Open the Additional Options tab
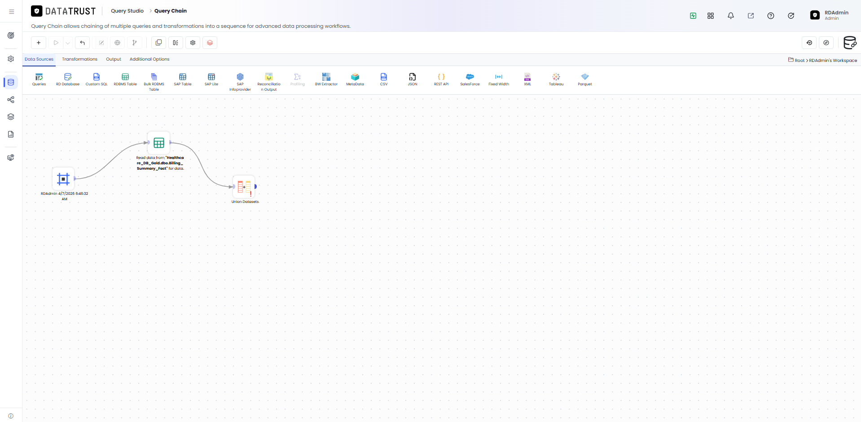This screenshot has height=422, width=861. click(x=149, y=59)
